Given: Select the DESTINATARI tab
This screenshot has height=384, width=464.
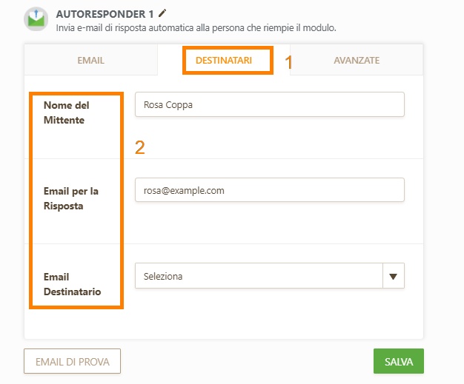Looking at the screenshot, I should [x=224, y=60].
